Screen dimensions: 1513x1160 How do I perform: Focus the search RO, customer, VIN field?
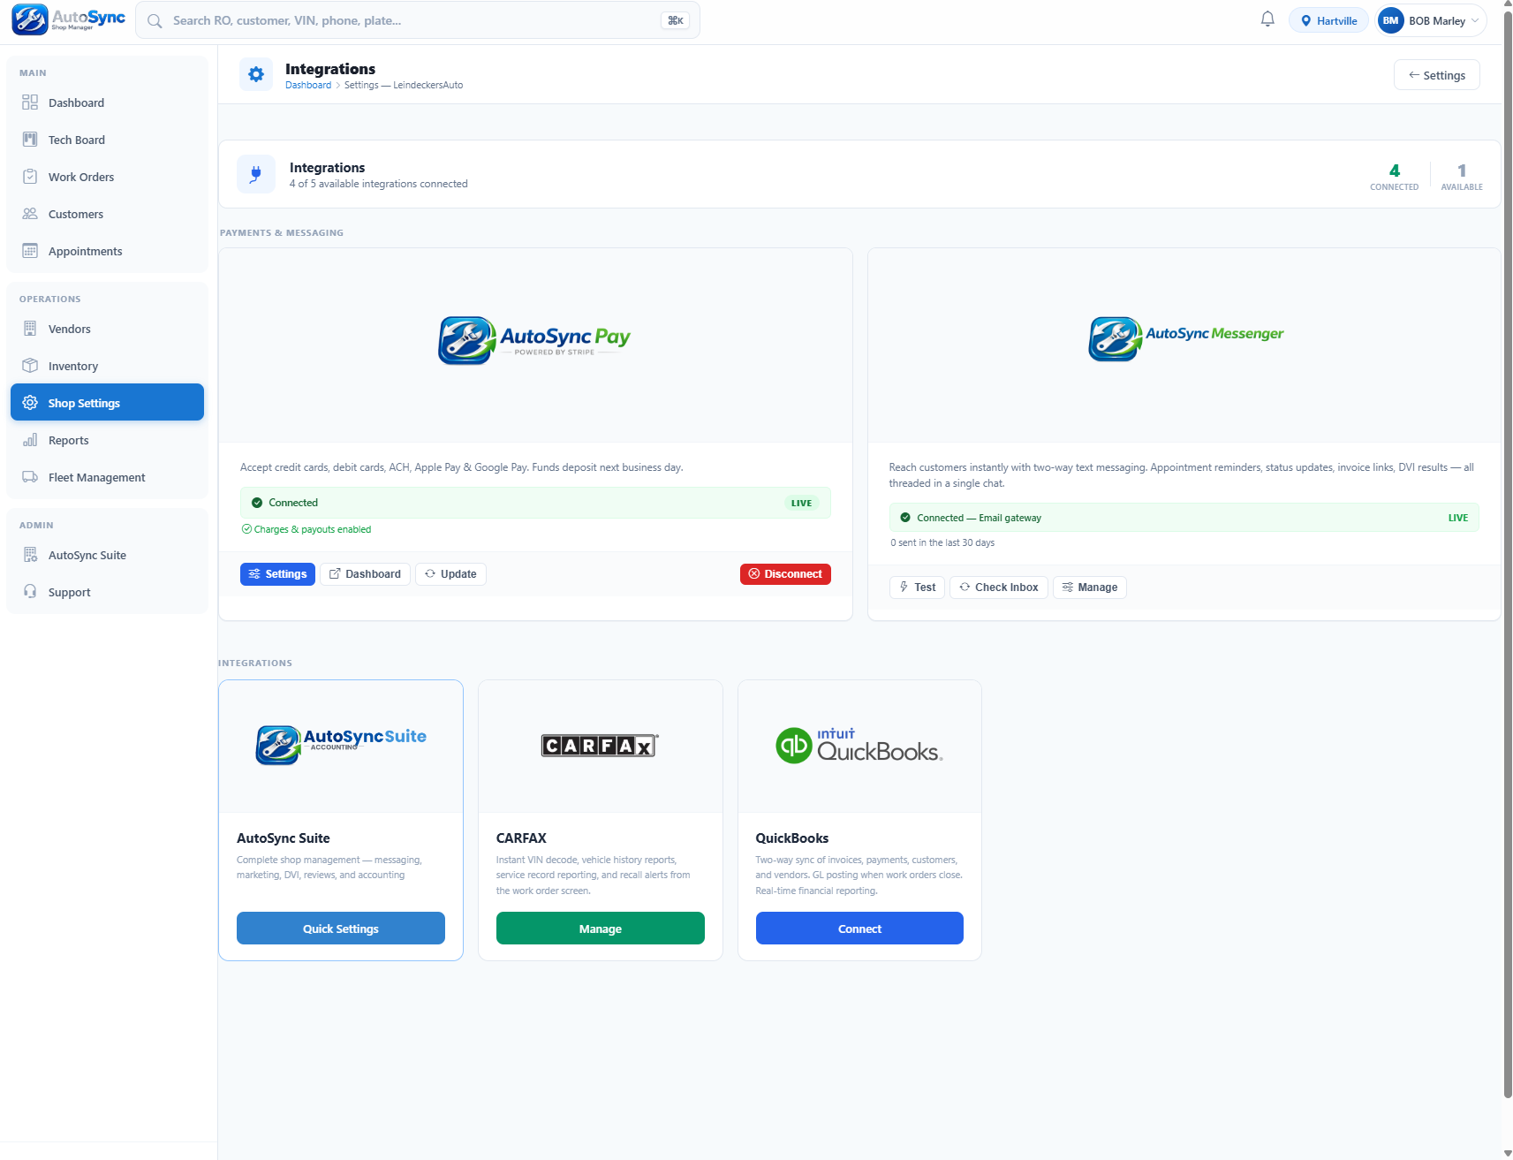418,21
